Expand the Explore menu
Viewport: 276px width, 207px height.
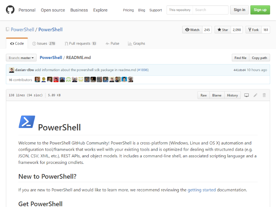[x=100, y=10]
